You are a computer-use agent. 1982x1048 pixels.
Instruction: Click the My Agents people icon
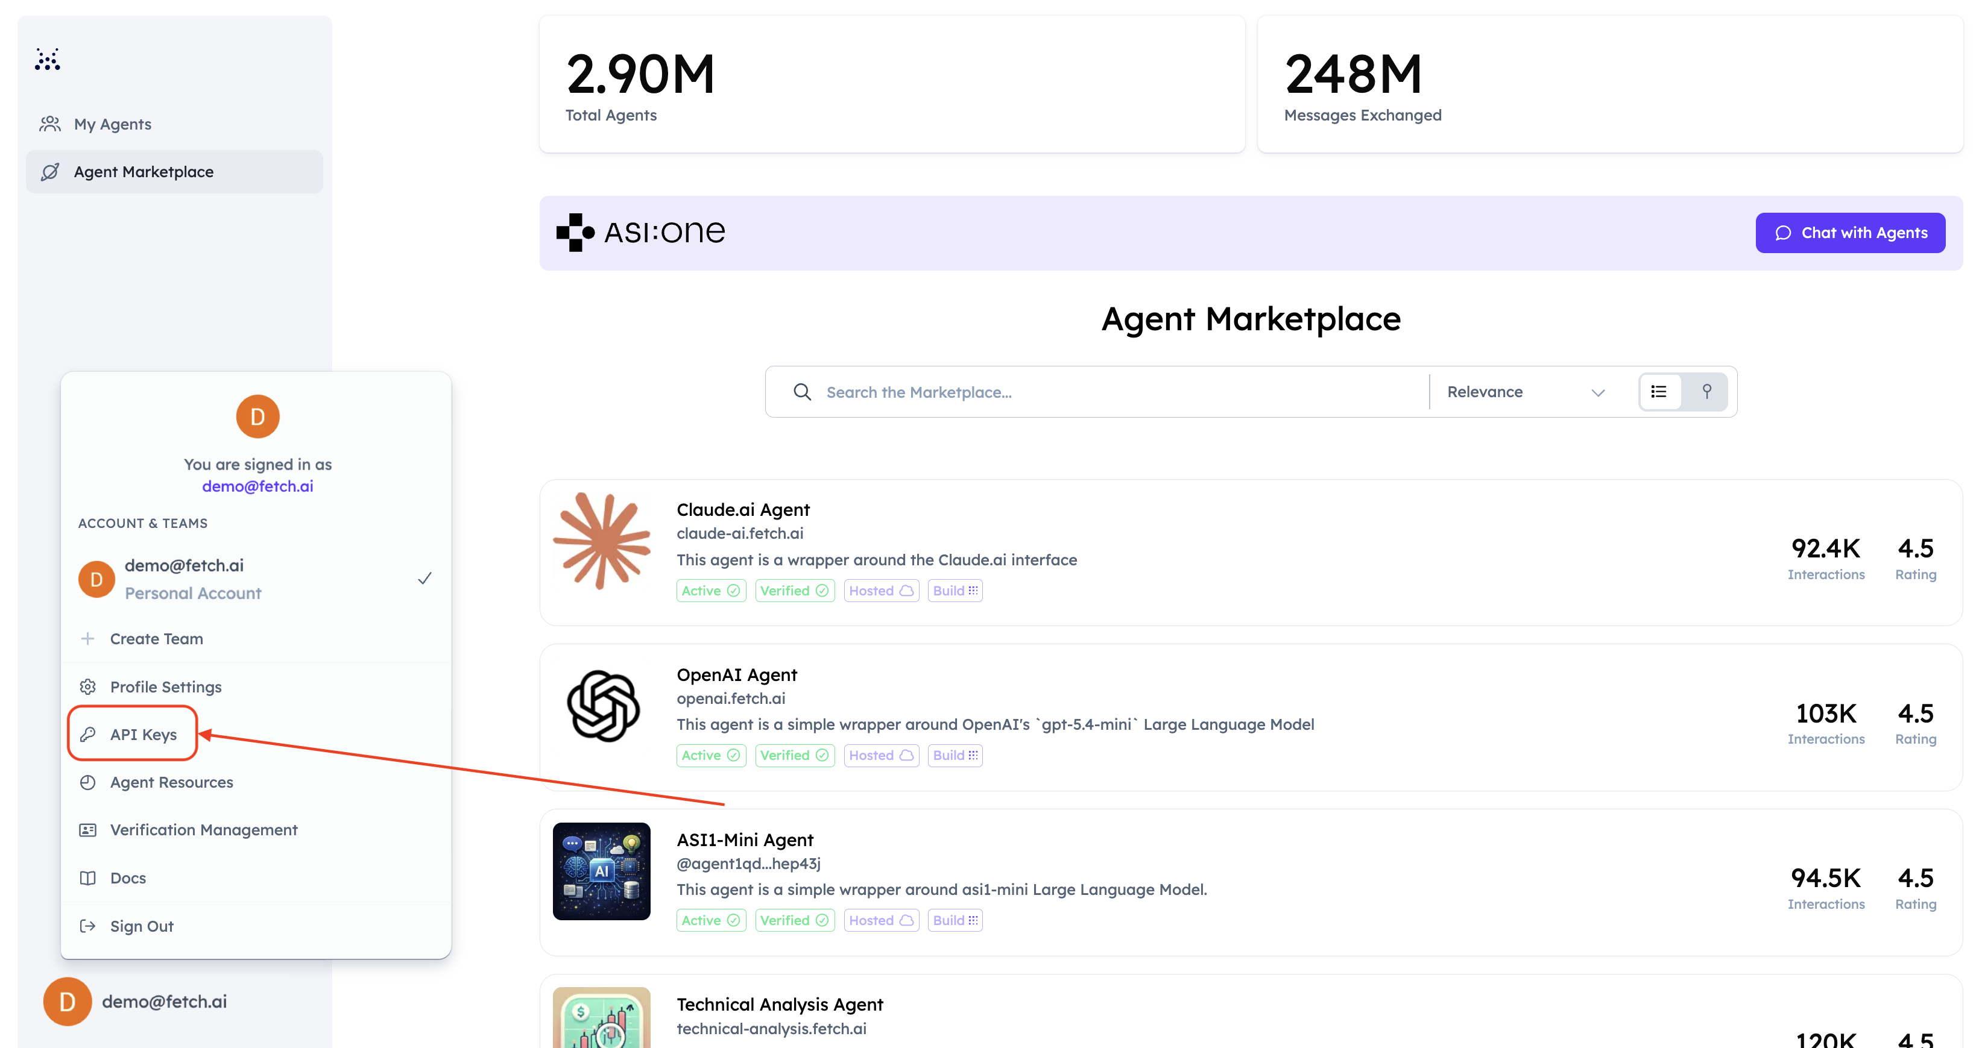[50, 124]
